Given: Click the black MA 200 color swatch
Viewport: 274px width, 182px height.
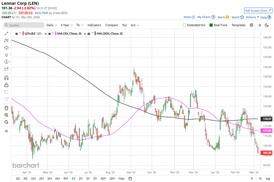Looking at the screenshot, I should [x=95, y=34].
